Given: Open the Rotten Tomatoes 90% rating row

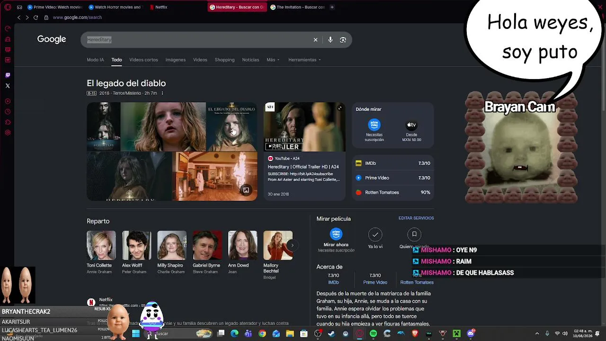Looking at the screenshot, I should coord(392,193).
